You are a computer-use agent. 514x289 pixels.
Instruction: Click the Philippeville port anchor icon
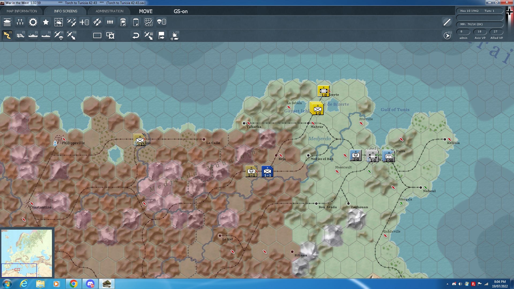[55, 143]
